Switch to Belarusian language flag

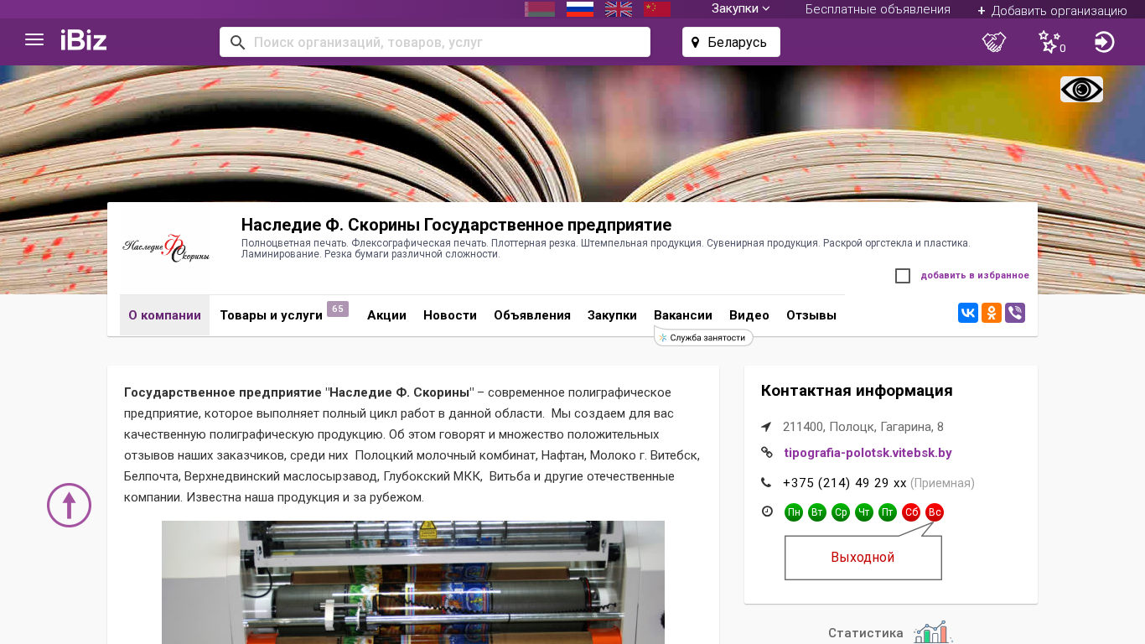click(540, 9)
